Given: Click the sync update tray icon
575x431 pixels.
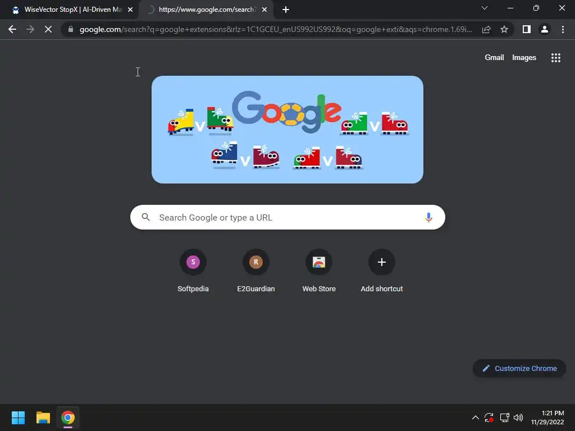Looking at the screenshot, I should click(489, 418).
